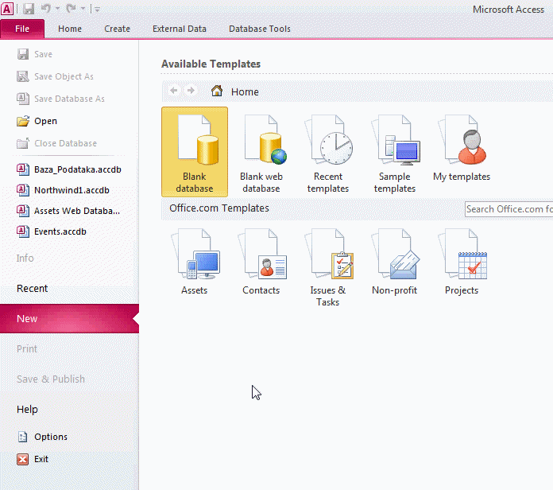
Task: Open My templates category
Action: coord(462,148)
